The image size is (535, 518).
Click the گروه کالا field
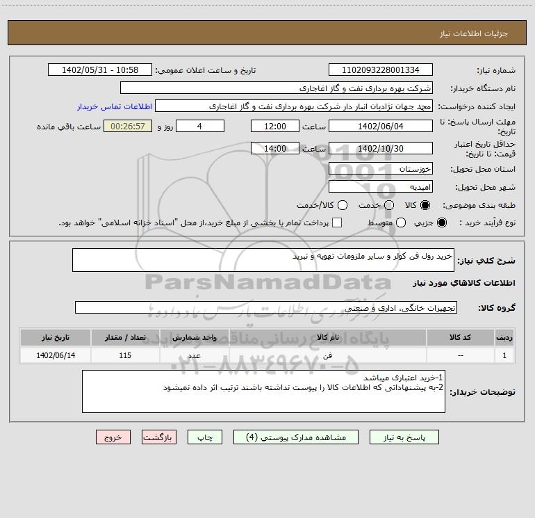(x=266, y=307)
